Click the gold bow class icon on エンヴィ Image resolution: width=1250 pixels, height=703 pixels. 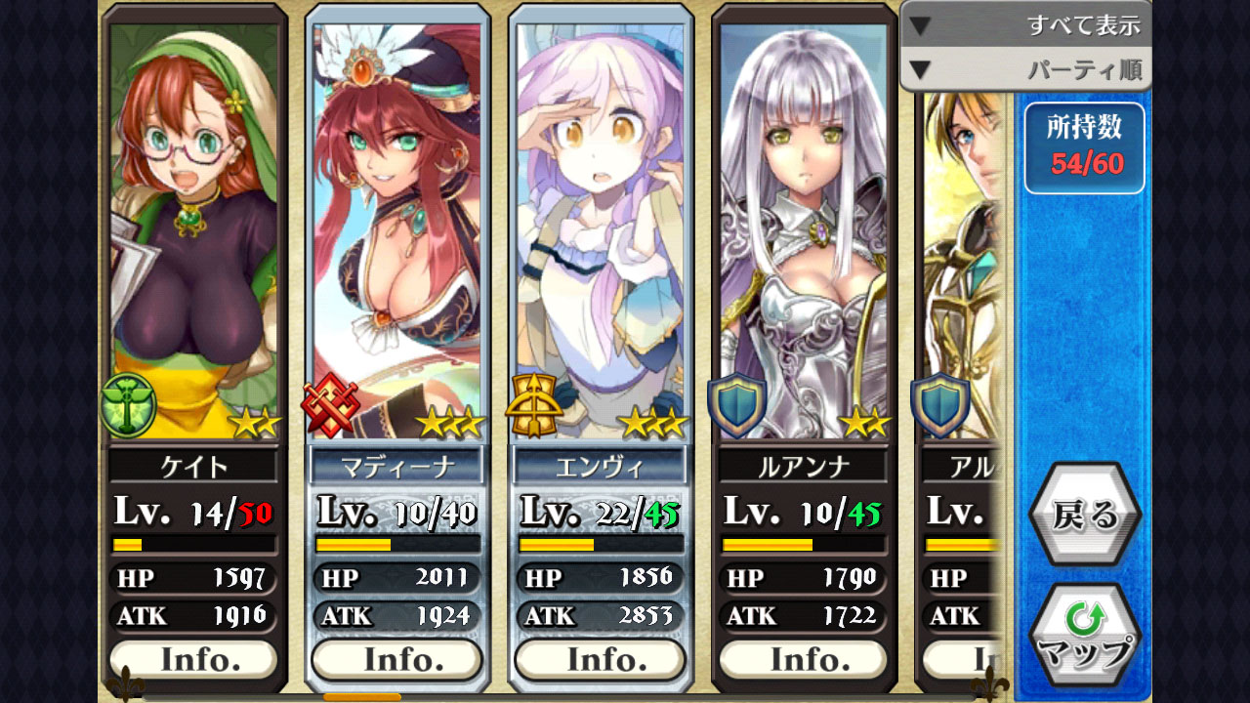533,405
